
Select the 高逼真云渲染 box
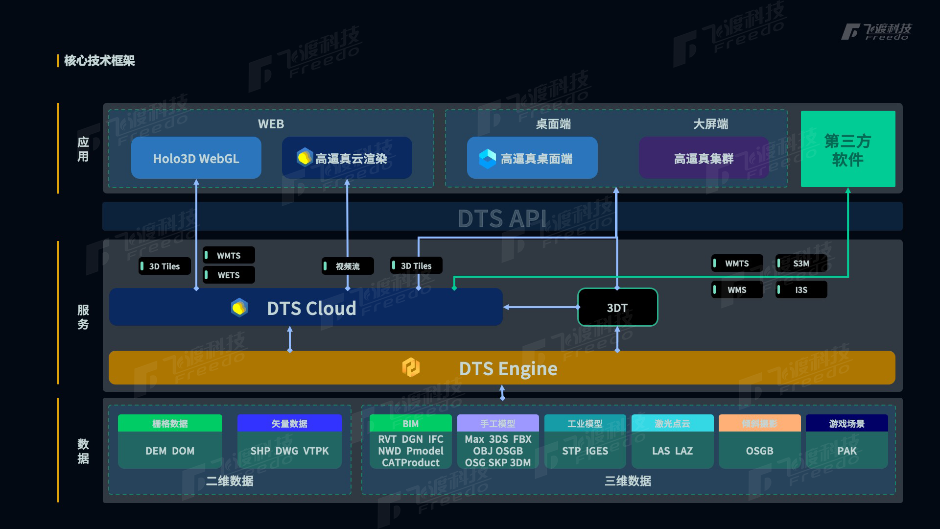[347, 158]
